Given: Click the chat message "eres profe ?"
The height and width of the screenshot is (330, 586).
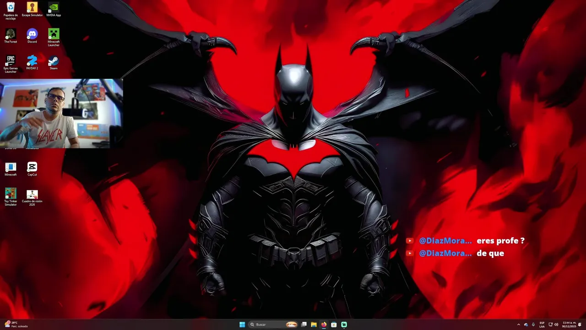Looking at the screenshot, I should 500,241.
